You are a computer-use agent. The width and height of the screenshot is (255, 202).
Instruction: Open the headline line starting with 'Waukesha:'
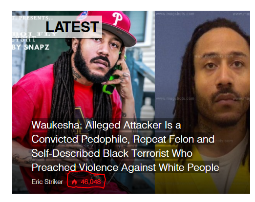click(106, 125)
